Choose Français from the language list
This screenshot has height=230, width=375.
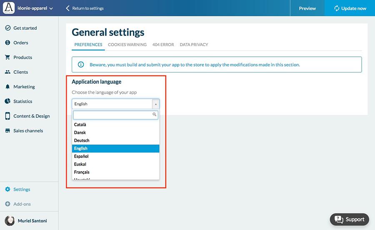[x=82, y=172]
